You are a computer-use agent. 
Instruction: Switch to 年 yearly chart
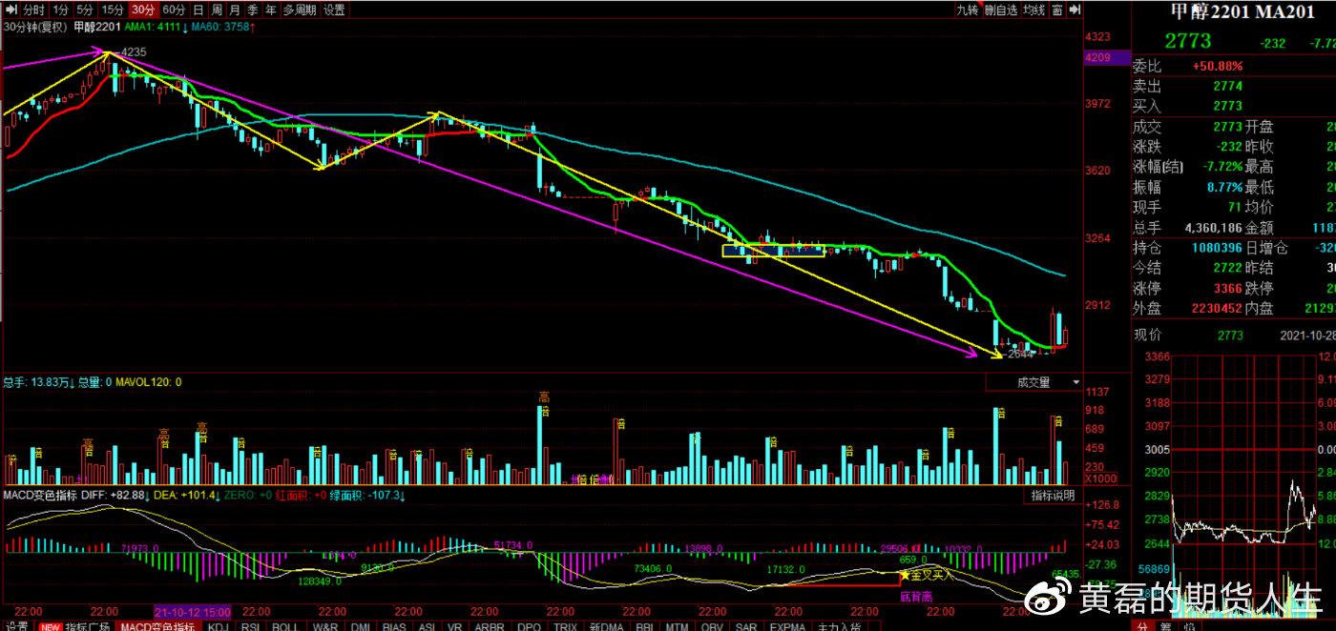(271, 10)
